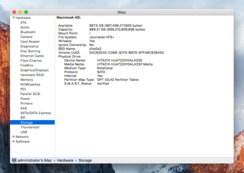
Task: Click the Writable value Yes
Action: pyautogui.click(x=92, y=41)
